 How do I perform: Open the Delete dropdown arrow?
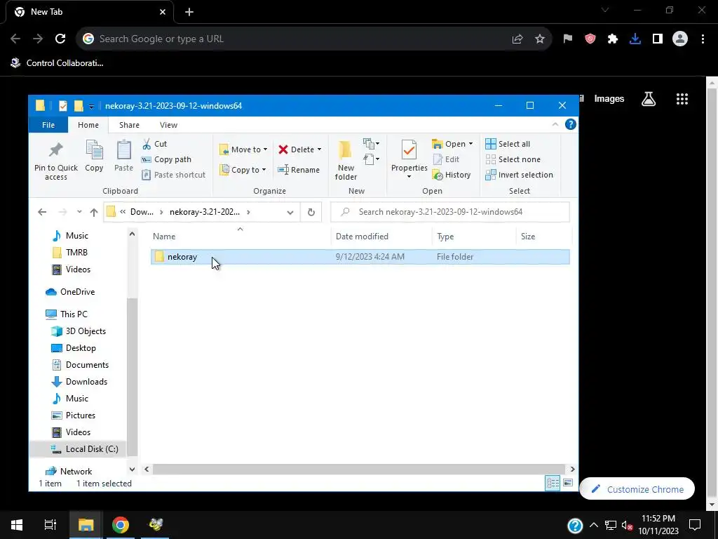click(x=319, y=149)
